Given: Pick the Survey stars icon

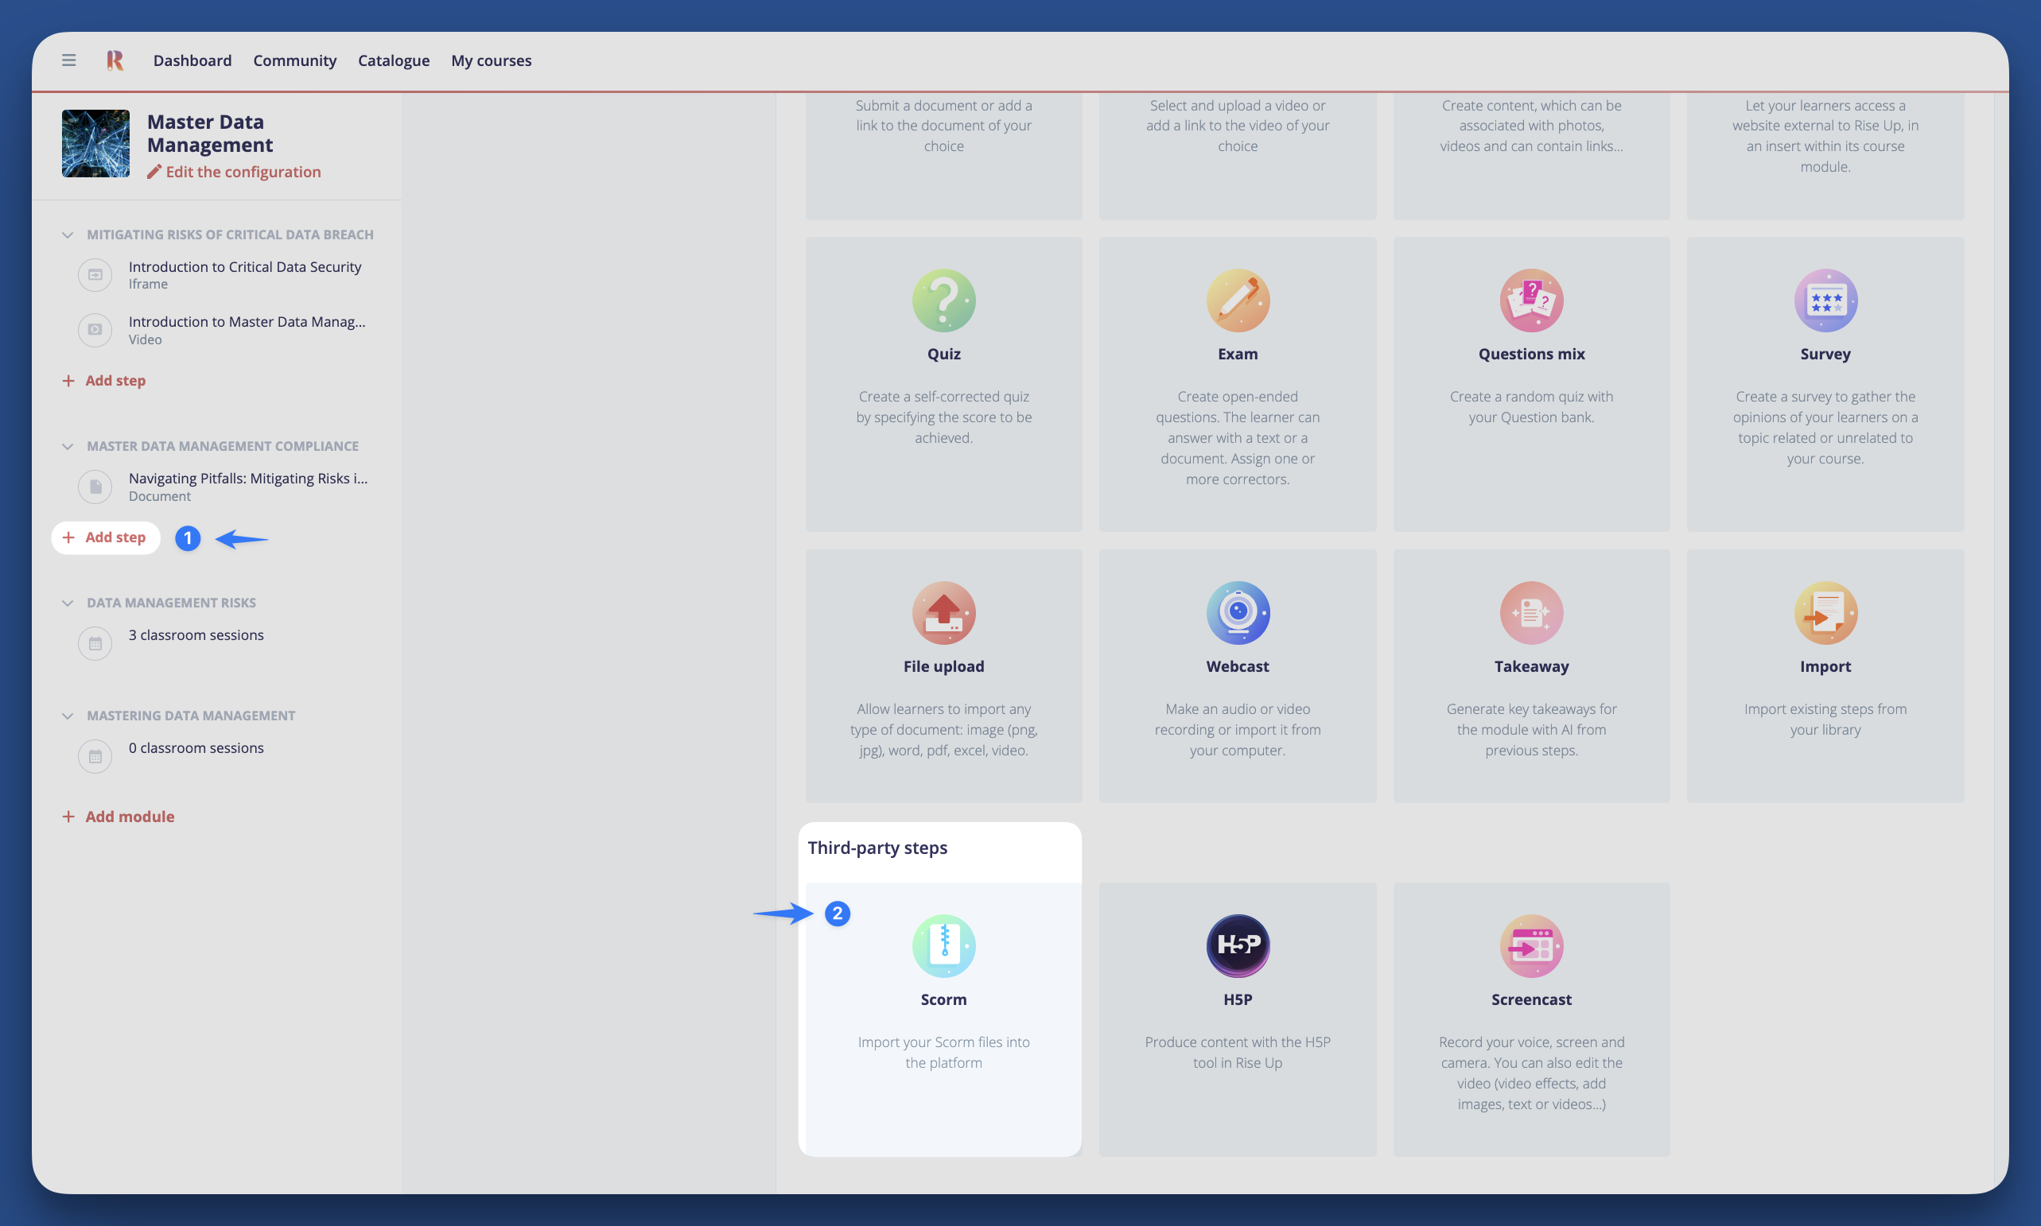Looking at the screenshot, I should 1825,300.
